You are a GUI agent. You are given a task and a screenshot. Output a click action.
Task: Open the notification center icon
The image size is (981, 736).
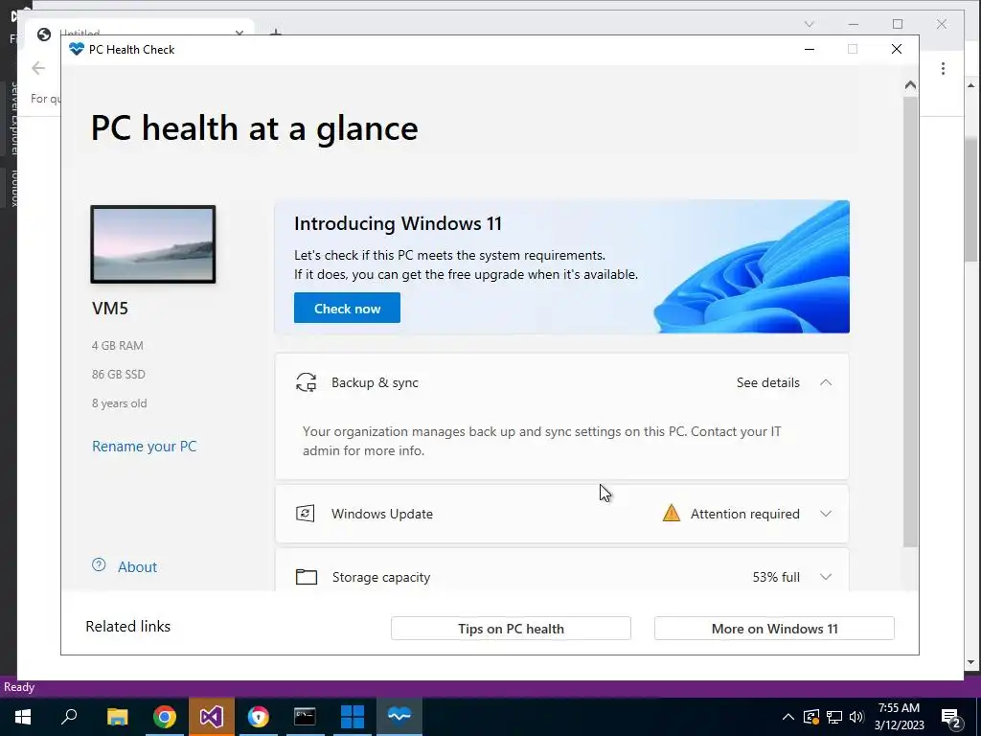point(951,717)
